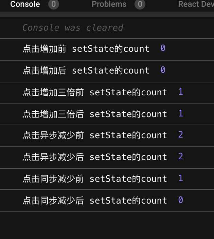Select the "Console was cleared" message
The width and height of the screenshot is (214, 239).
coord(73,28)
